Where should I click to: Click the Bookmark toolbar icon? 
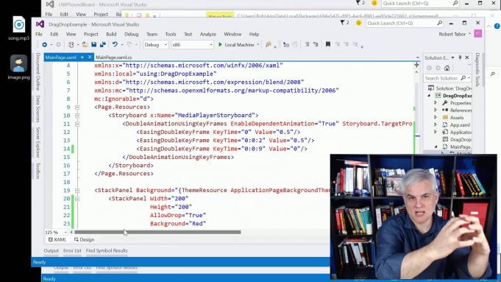click(x=328, y=44)
